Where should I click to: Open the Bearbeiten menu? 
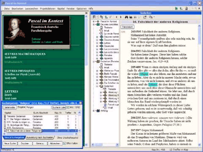pyautogui.click(x=17, y=8)
